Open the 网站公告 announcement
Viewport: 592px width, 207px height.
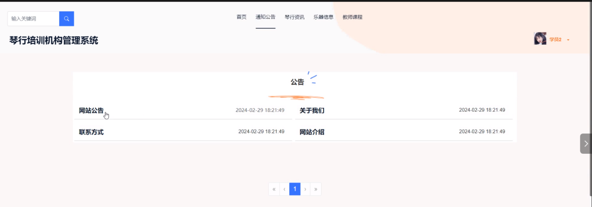(x=91, y=111)
